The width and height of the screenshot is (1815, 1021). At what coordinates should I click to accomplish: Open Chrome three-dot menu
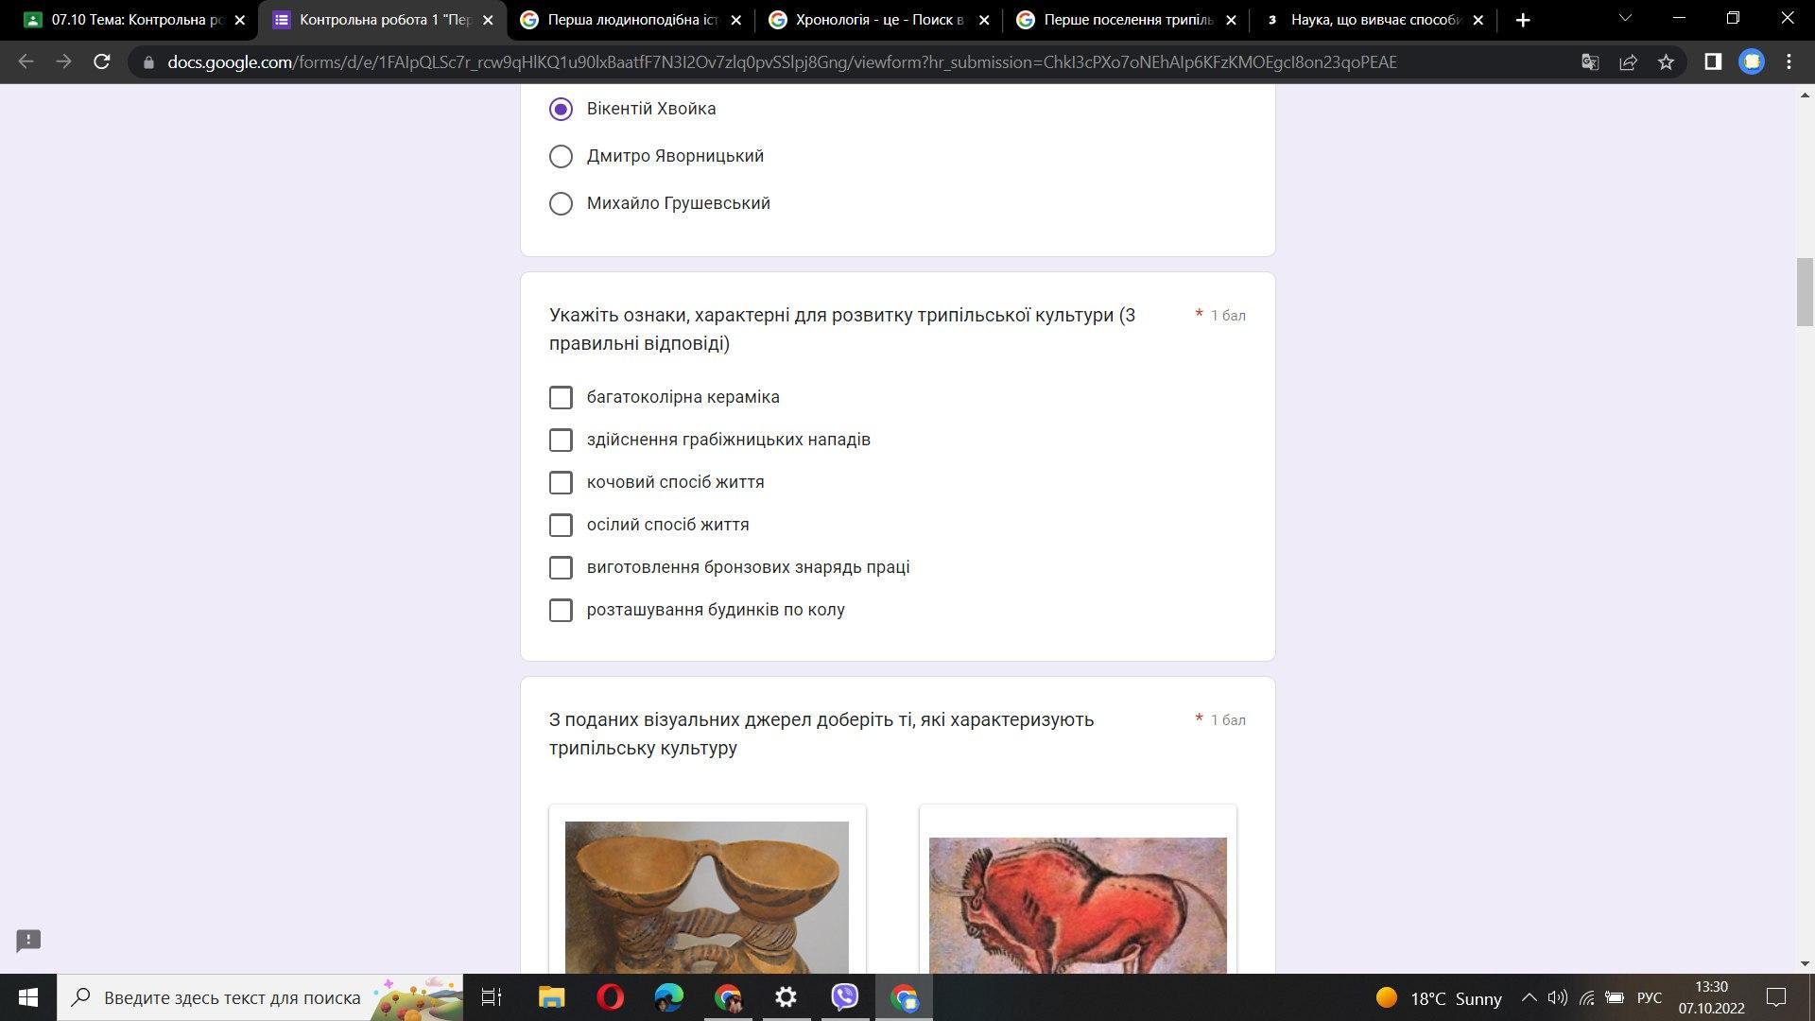point(1789,62)
